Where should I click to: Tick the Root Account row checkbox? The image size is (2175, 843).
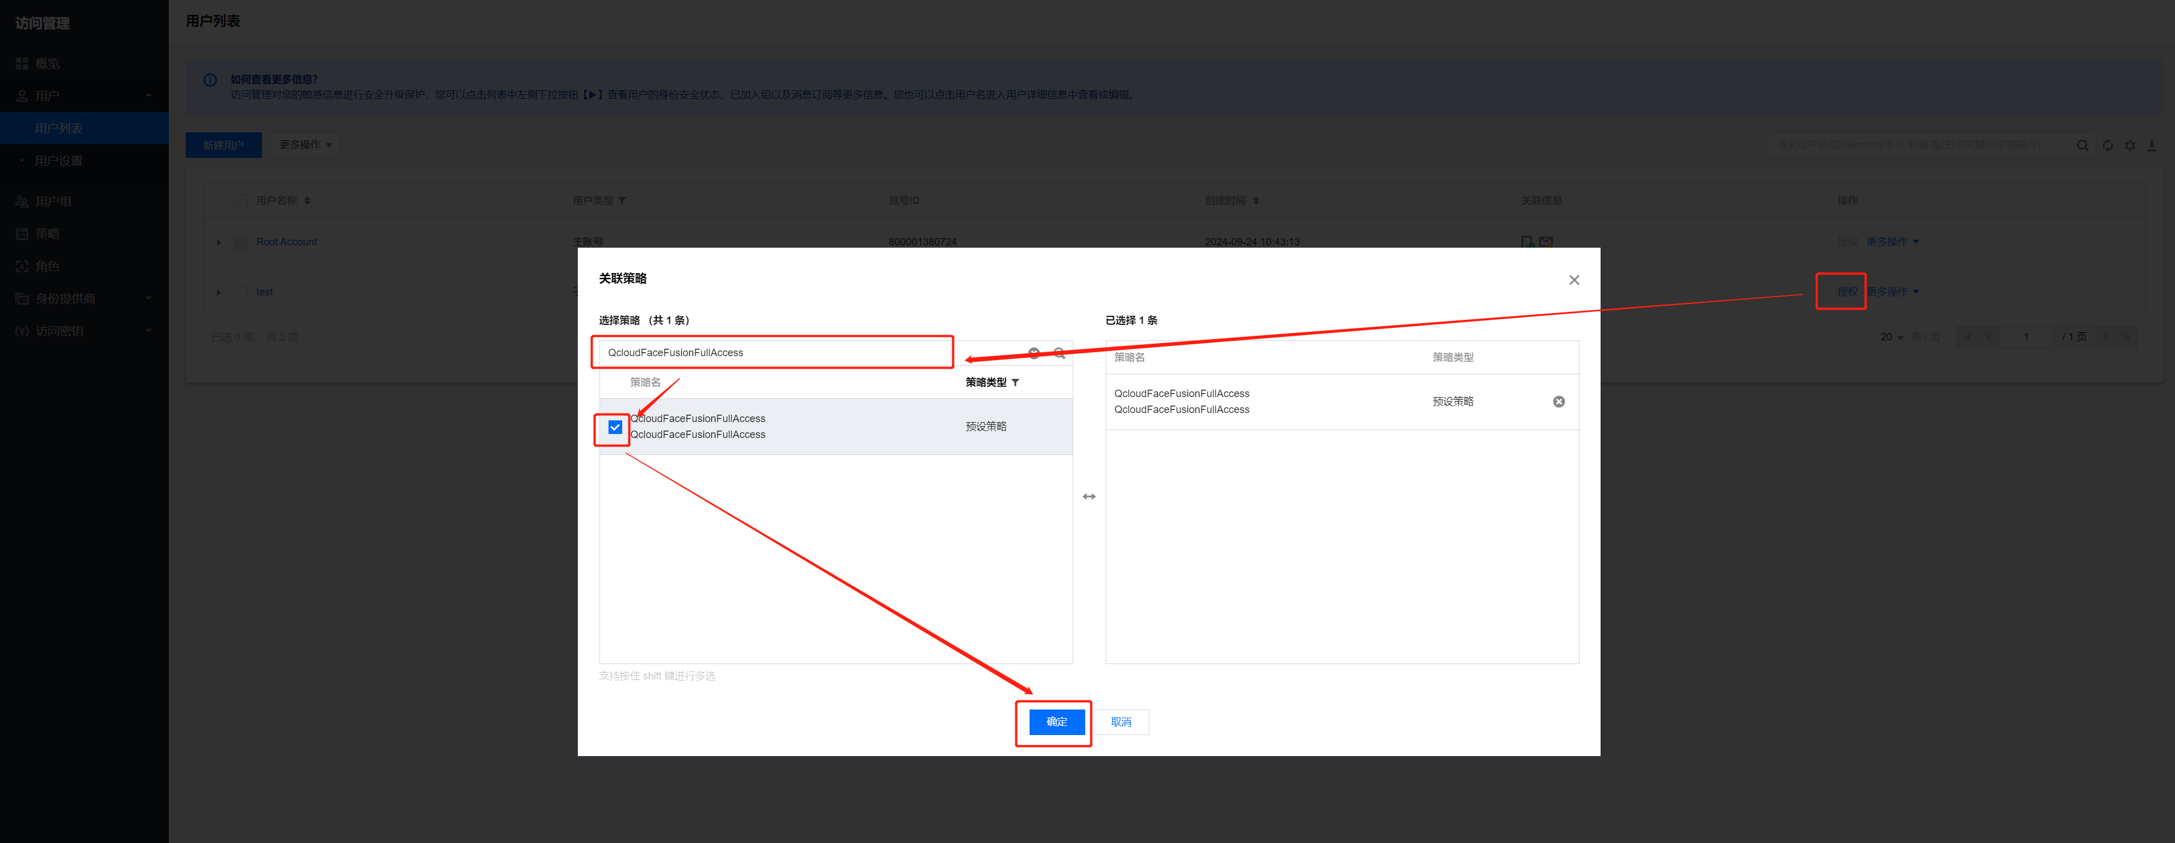241,242
